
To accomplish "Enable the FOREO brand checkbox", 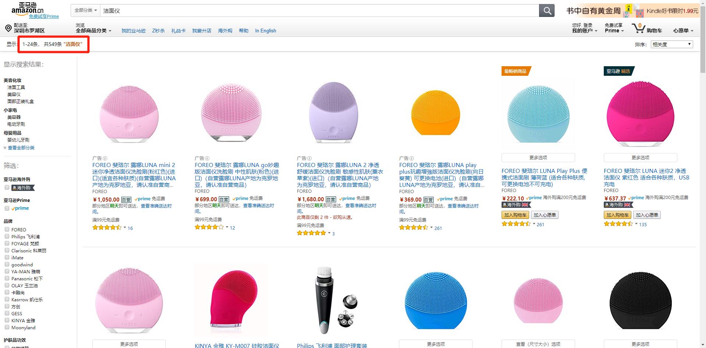I will tap(7, 229).
